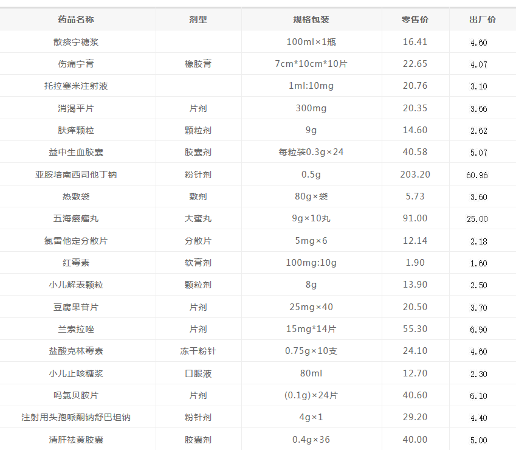Click the 0.4g×36 specification cell

[311, 440]
